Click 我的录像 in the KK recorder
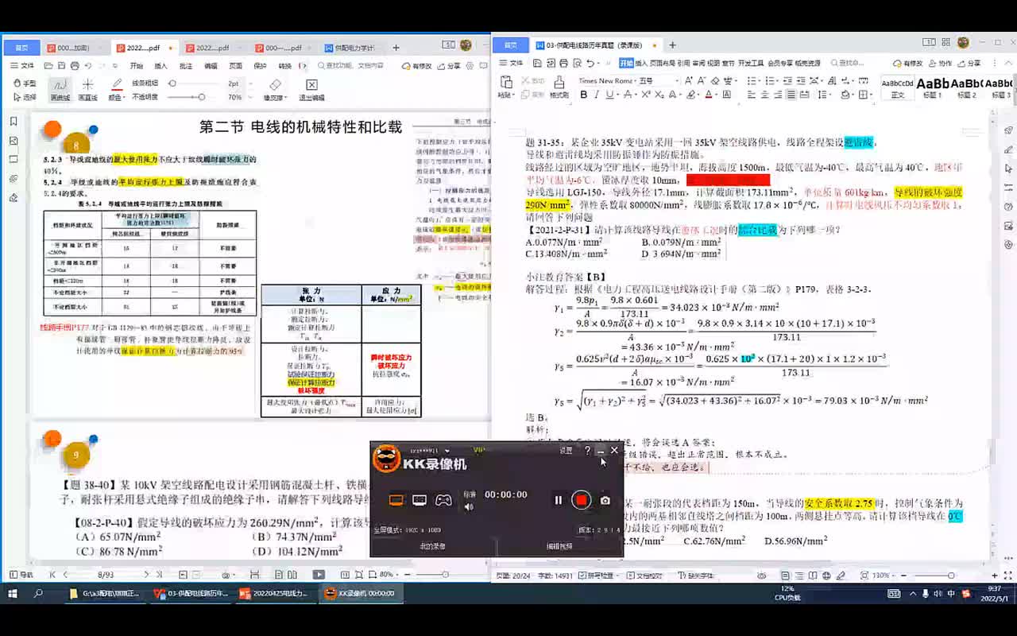 point(432,546)
